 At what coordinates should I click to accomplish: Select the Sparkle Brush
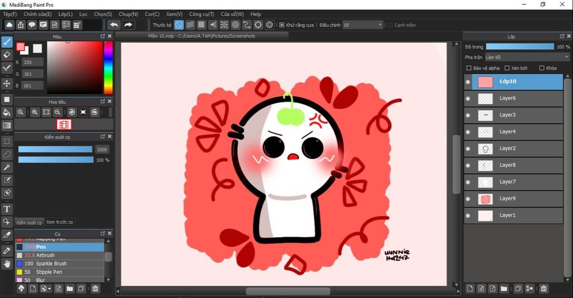tap(60, 264)
